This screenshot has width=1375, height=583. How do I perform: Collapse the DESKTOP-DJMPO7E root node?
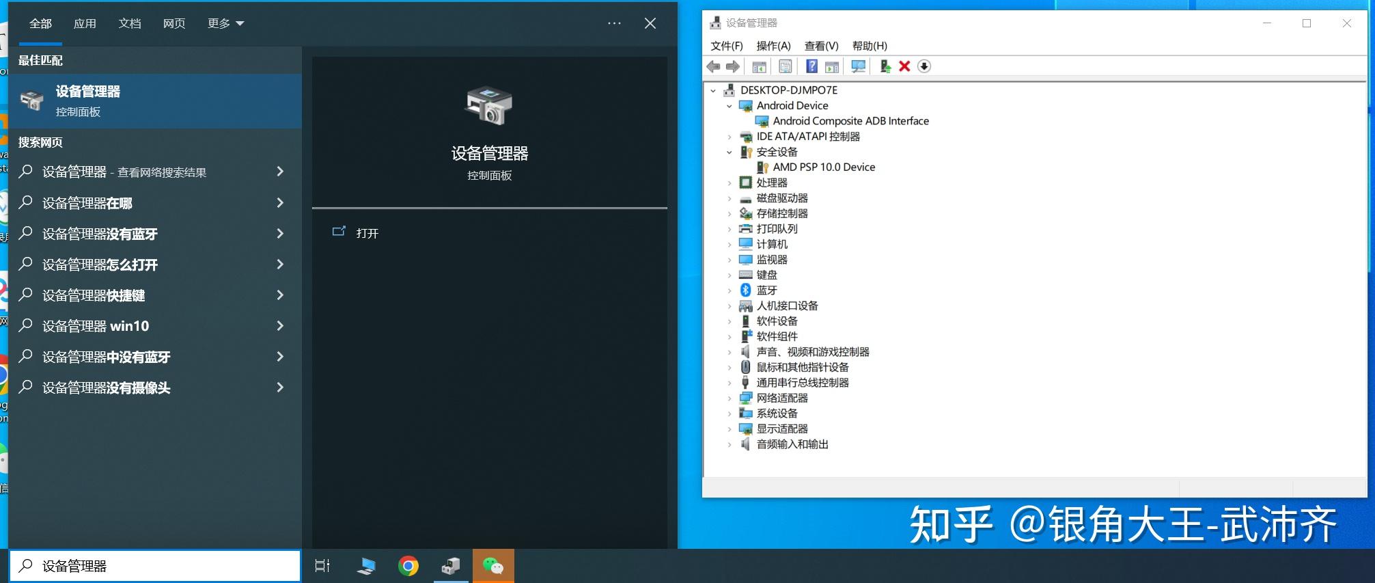point(713,90)
